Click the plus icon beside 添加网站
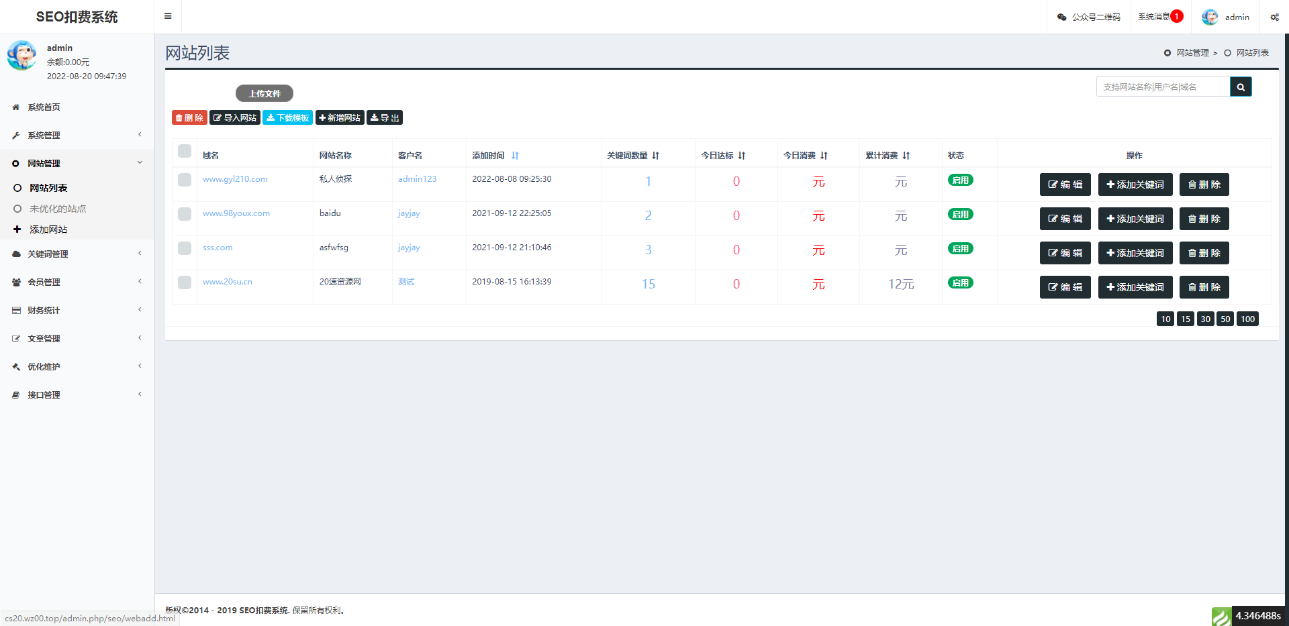Viewport: 1289px width, 626px height. [x=17, y=229]
